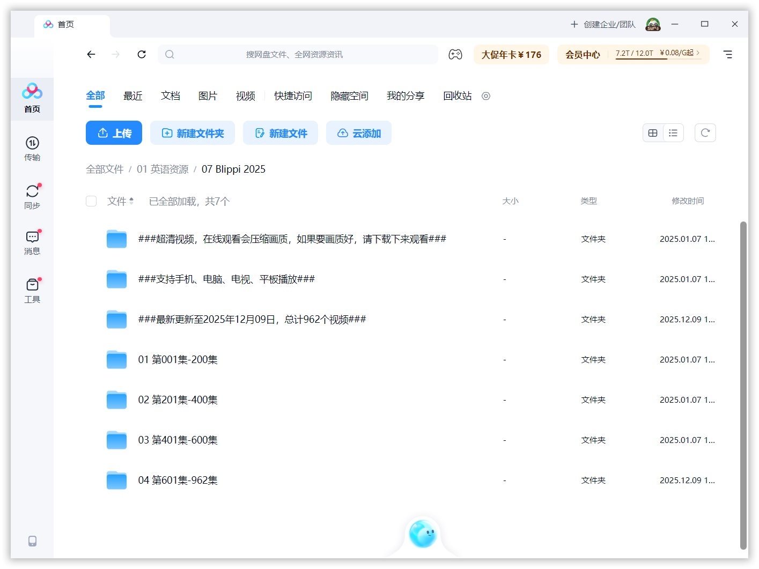This screenshot has width=759, height=569.
Task: Check the select-all files checkbox
Action: click(x=91, y=201)
